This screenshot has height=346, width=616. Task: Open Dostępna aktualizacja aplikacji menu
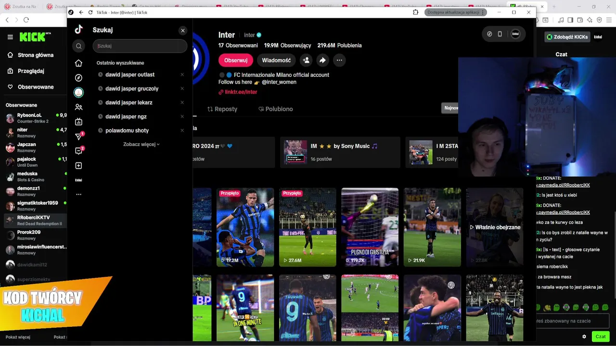[456, 12]
